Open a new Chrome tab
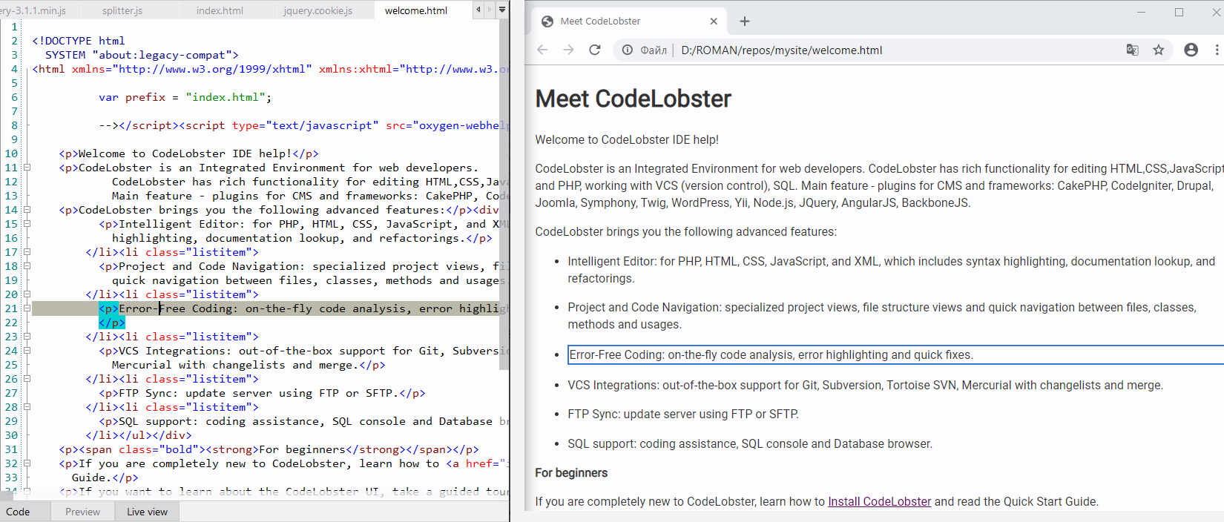The width and height of the screenshot is (1224, 522). click(745, 21)
